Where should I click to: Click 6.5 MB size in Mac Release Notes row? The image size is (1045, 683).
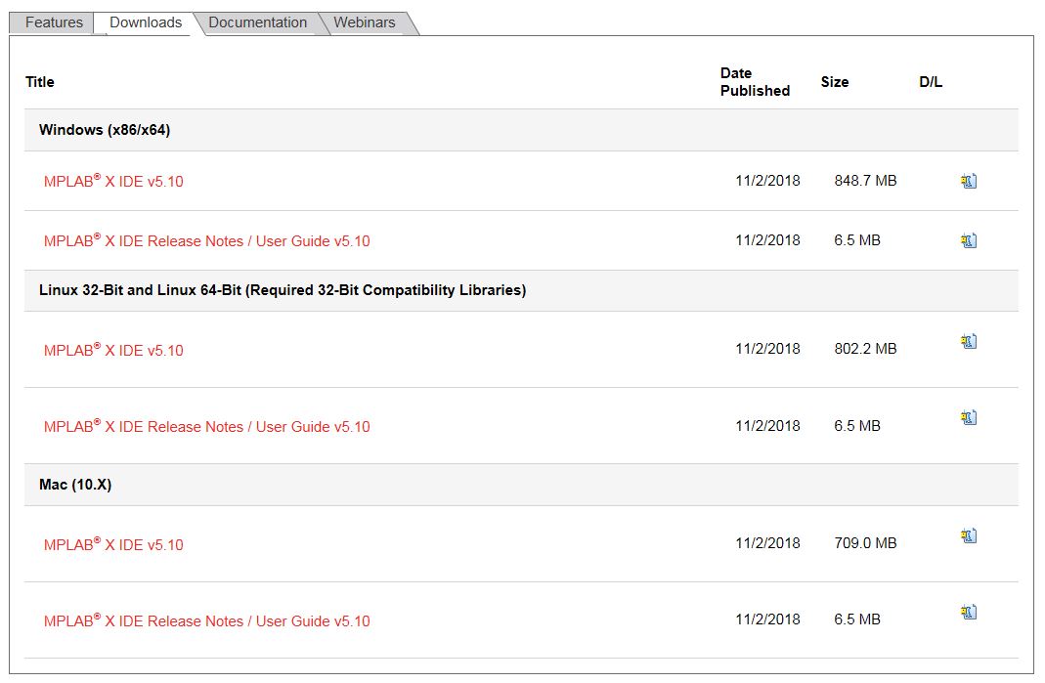857,619
